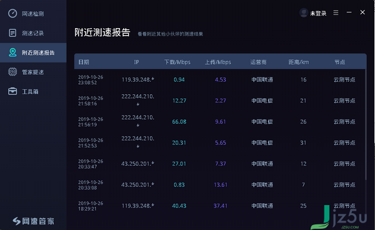Click date 2019-10-26 23:08:52

point(91,80)
